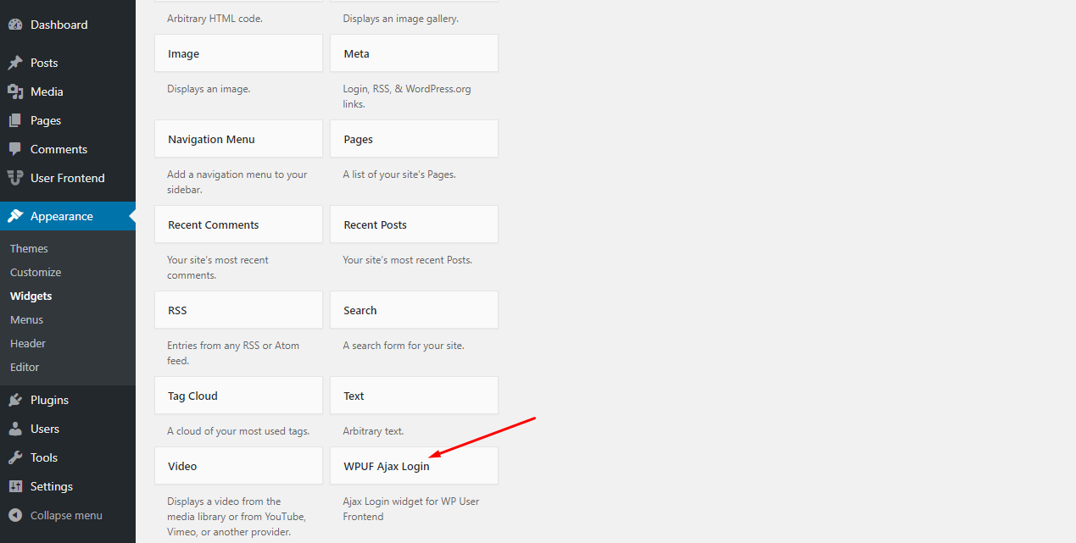1076x543 pixels.
Task: Go to the Header settings
Action: (x=27, y=343)
